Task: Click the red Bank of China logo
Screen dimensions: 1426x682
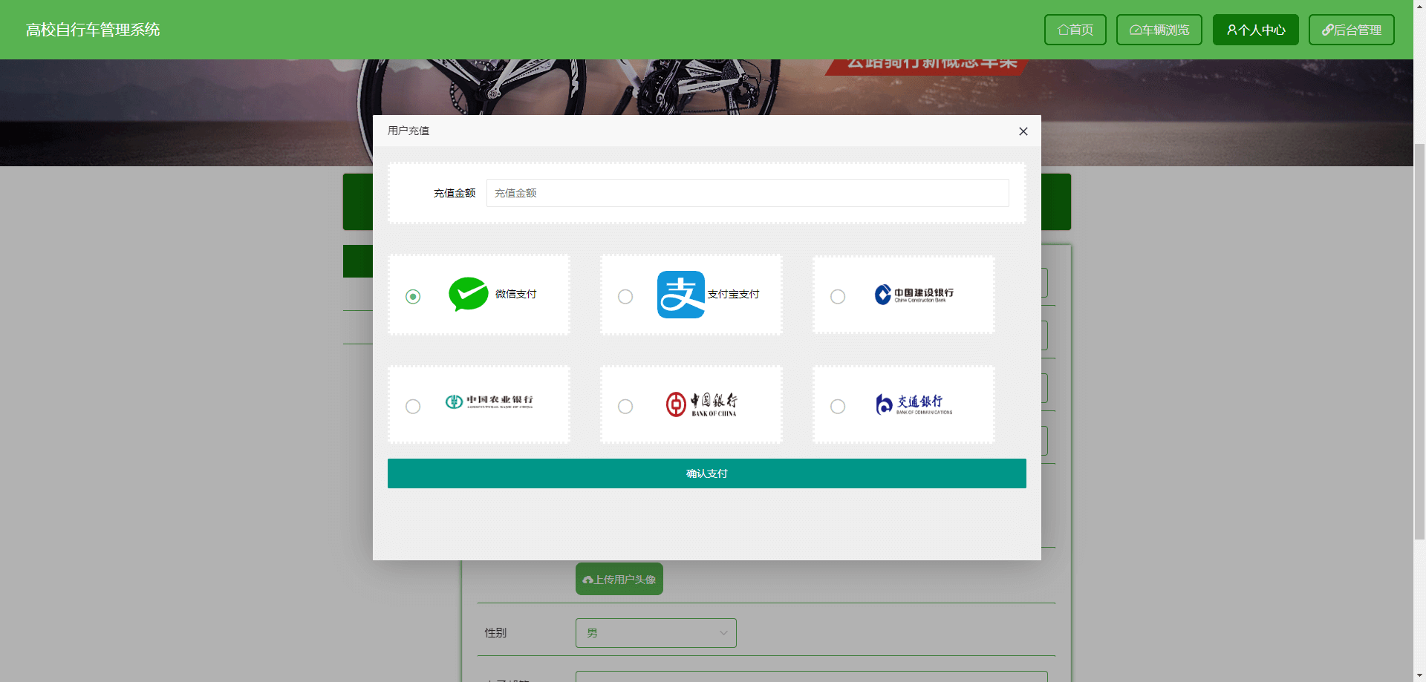Action: 701,404
